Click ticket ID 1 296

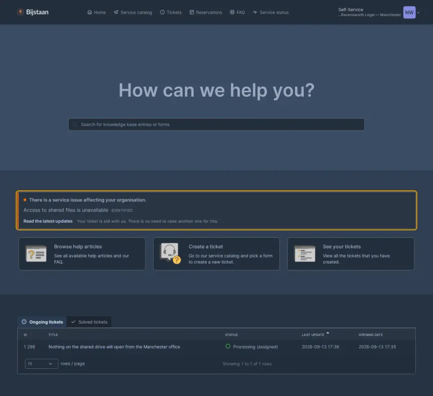pyautogui.click(x=30, y=347)
